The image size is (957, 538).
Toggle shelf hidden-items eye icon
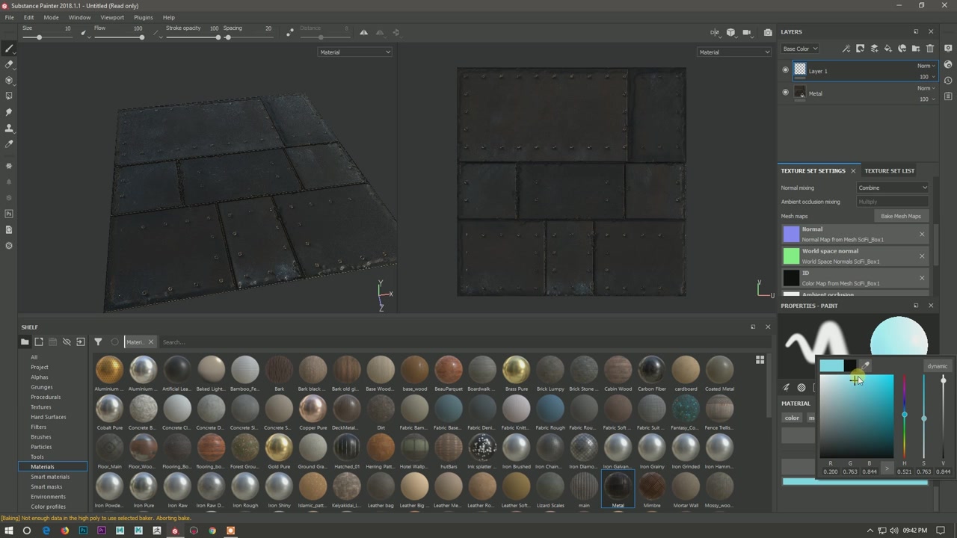click(x=67, y=342)
